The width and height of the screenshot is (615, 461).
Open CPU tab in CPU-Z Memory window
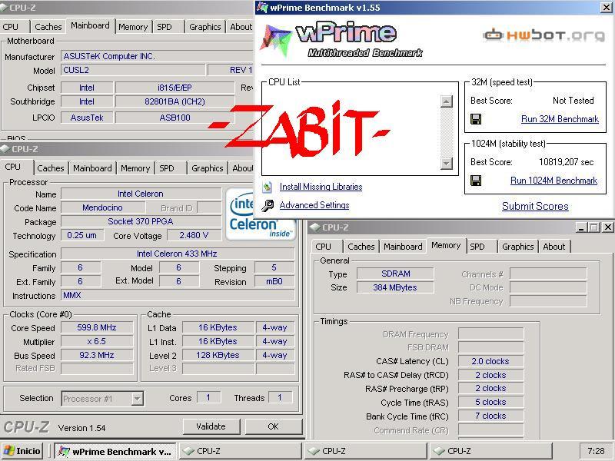[323, 247]
